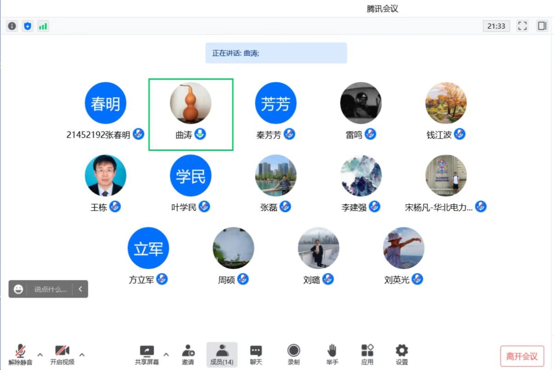Open the 聊天 chat panel
The width and height of the screenshot is (554, 370).
256,354
